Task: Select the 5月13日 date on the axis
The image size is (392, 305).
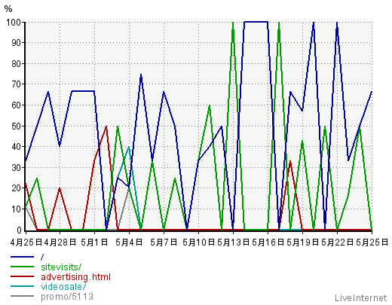Action: [233, 242]
